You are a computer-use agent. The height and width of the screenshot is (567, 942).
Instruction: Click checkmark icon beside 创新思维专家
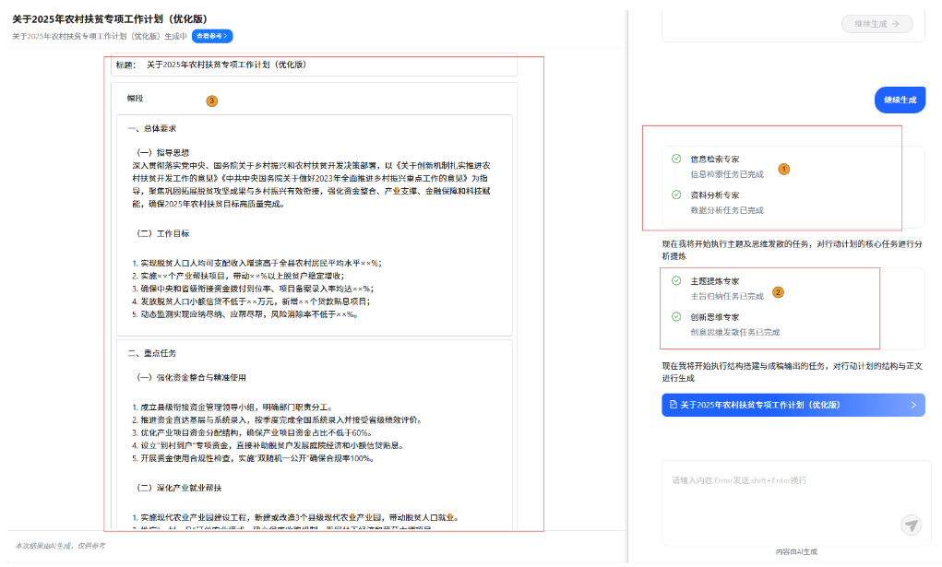pyautogui.click(x=676, y=316)
